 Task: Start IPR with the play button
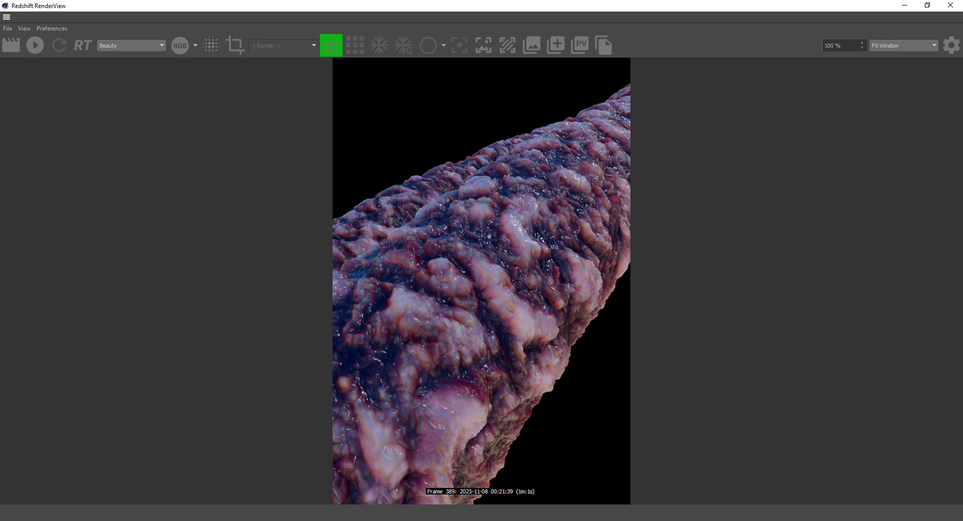35,45
